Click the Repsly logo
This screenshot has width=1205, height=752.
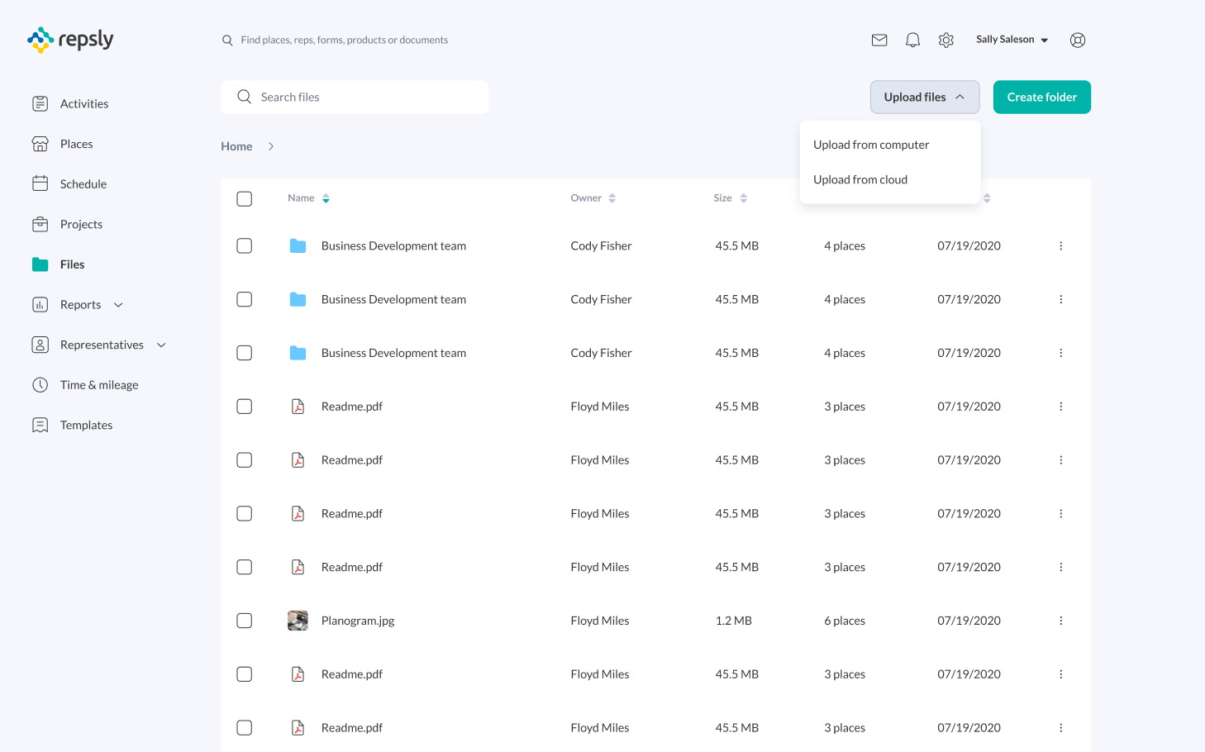click(71, 40)
